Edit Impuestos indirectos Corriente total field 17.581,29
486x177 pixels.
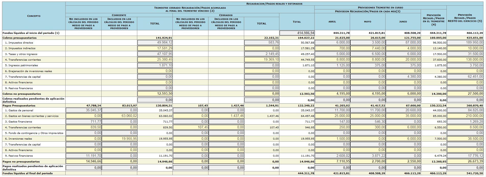tap(155, 48)
